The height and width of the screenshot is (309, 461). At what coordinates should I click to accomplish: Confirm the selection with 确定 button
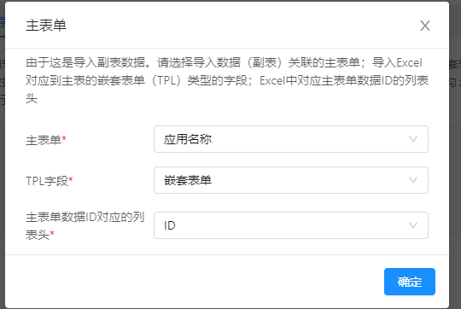pyautogui.click(x=410, y=282)
